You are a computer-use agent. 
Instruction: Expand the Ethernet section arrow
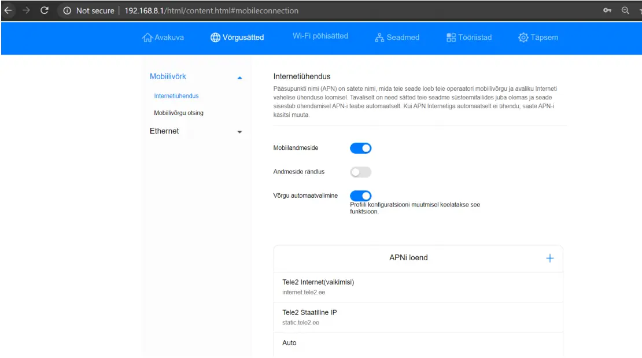point(239,132)
